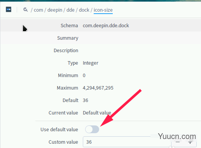Click the 'Custom value' label
Screen dimensions: 201x148
[63, 142]
